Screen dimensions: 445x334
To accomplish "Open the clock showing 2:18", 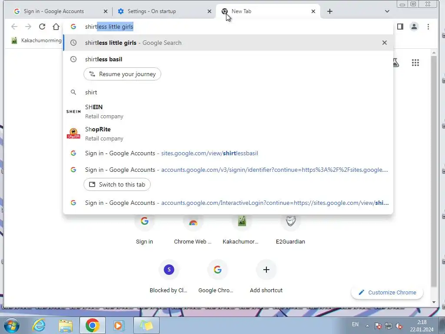I will 422,326.
